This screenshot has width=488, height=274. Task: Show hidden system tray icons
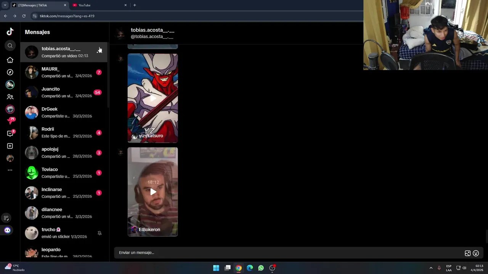(431, 268)
